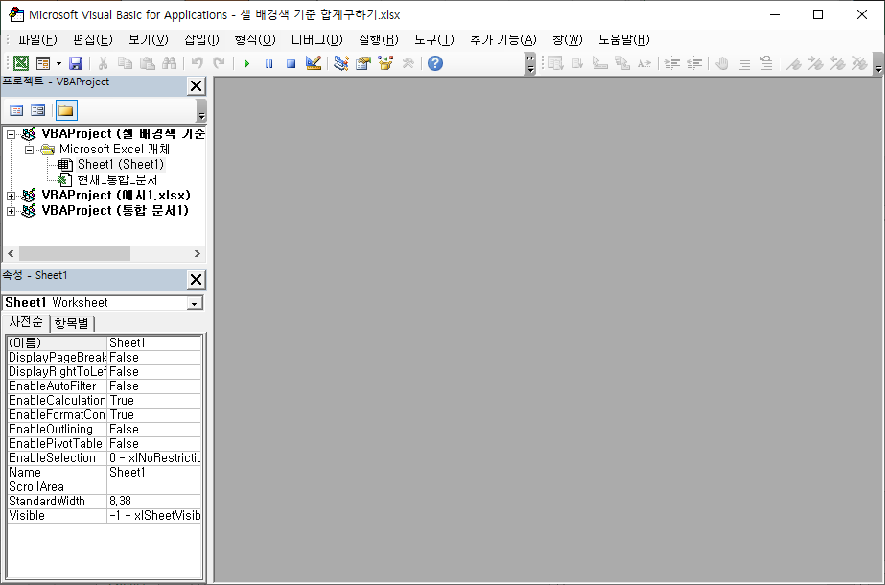Image resolution: width=885 pixels, height=585 pixels.
Task: Click project panel horizontal scrollbar right arrow
Action: [197, 253]
